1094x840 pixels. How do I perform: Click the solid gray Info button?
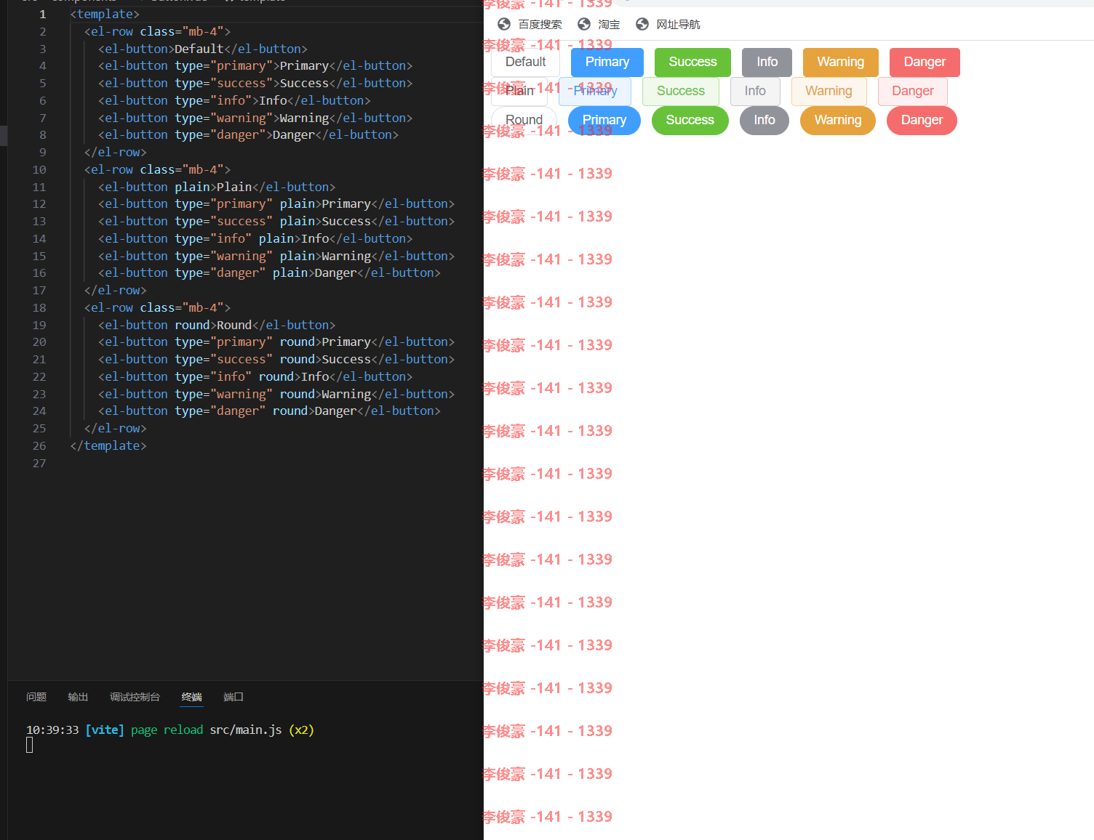click(x=767, y=62)
